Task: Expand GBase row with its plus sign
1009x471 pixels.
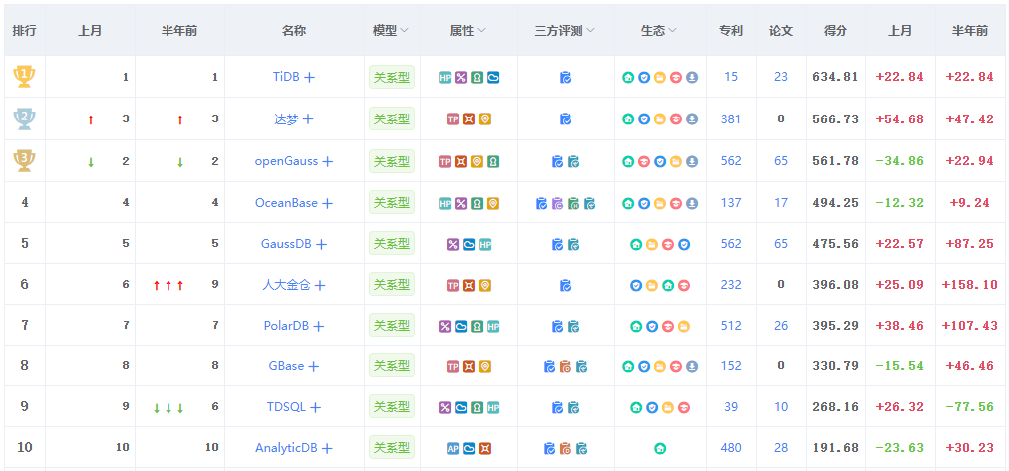Action: tap(313, 366)
